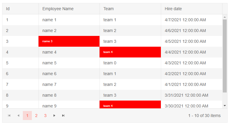This screenshot has width=230, height=126.
Task: Sort by the Hire date column header
Action: pyautogui.click(x=191, y=9)
